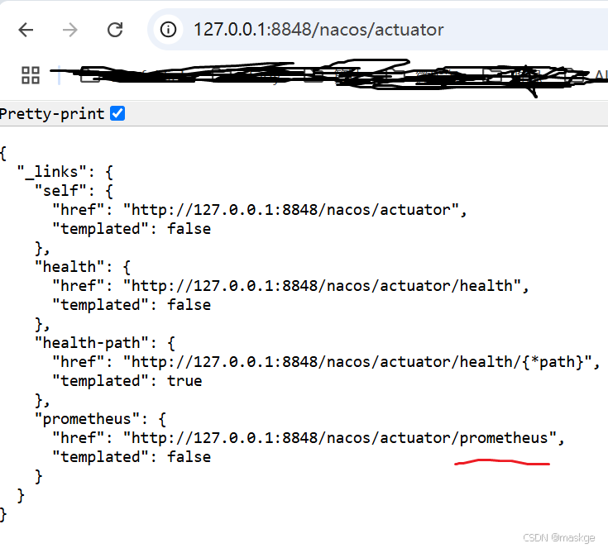Viewport: 608px width, 548px height.
Task: Select the "health-path" key text
Action: (92, 343)
